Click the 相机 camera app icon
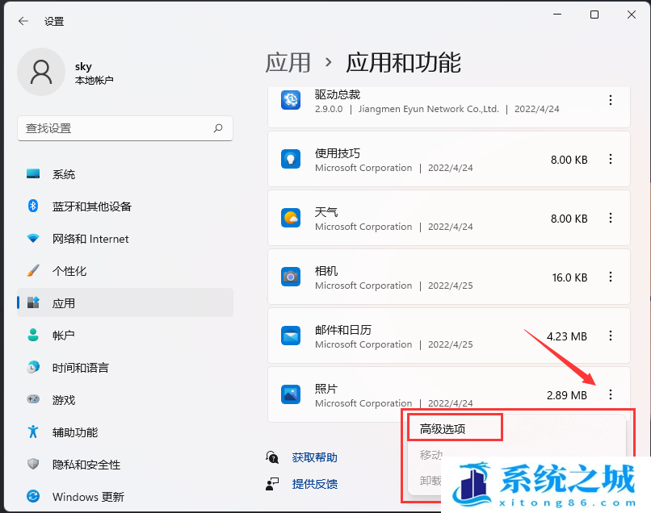The height and width of the screenshot is (513, 651). coord(291,277)
